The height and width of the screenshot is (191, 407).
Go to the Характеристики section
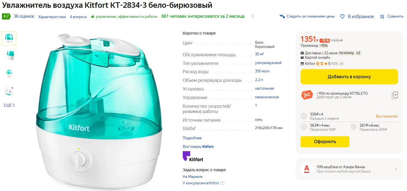click(52, 17)
